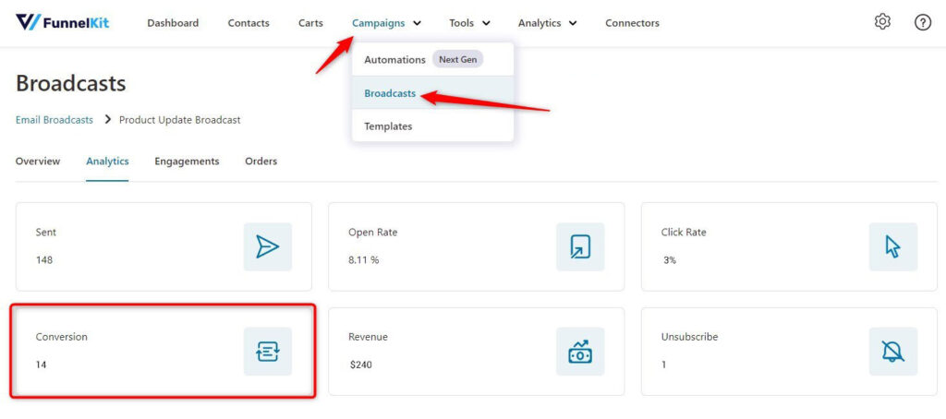The width and height of the screenshot is (946, 419).
Task: Click the Click Rate value 3%
Action: [x=670, y=260]
